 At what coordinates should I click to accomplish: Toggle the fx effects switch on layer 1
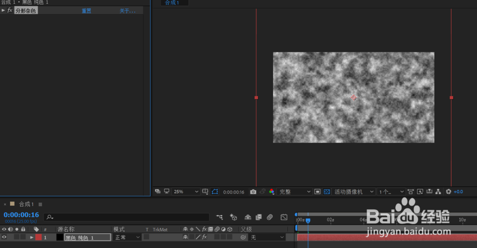(x=205, y=237)
